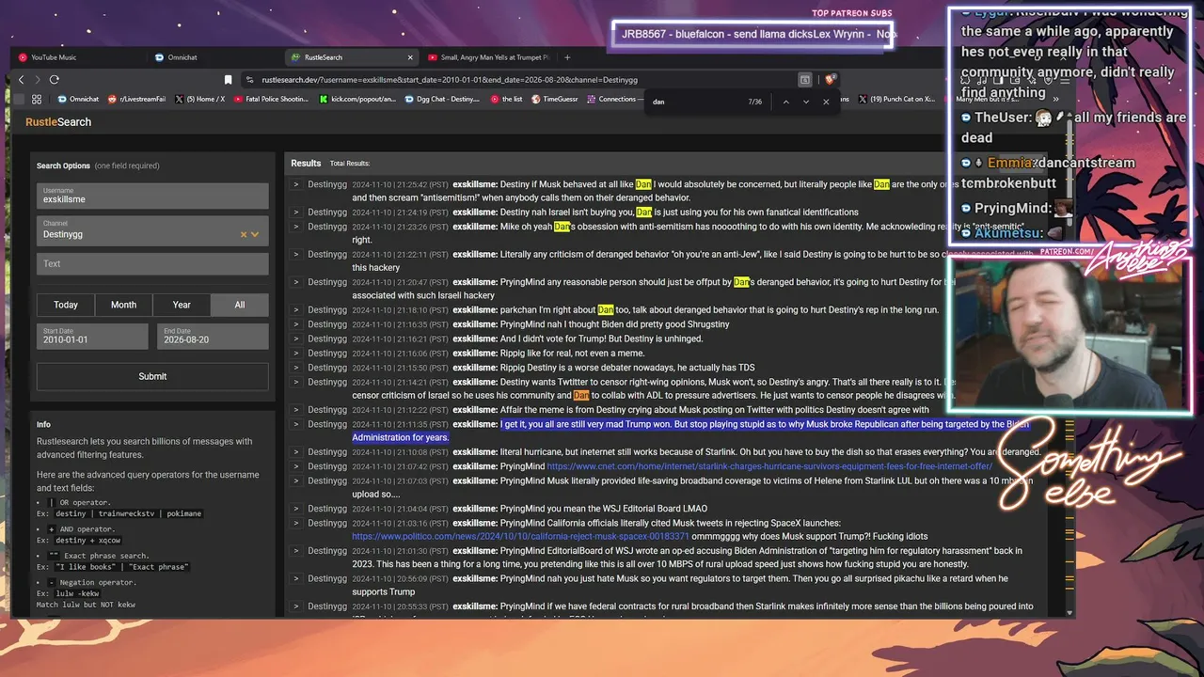This screenshot has height=677, width=1204.
Task: Open the Omnichat bookmark
Action: 78,99
